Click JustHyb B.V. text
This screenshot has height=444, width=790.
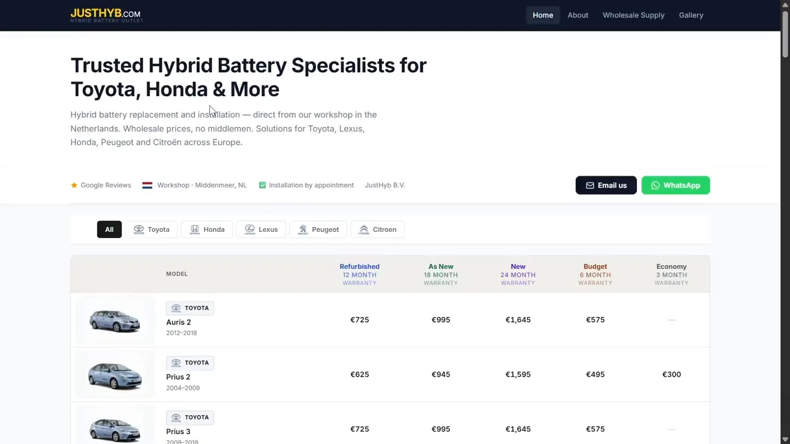coord(385,185)
